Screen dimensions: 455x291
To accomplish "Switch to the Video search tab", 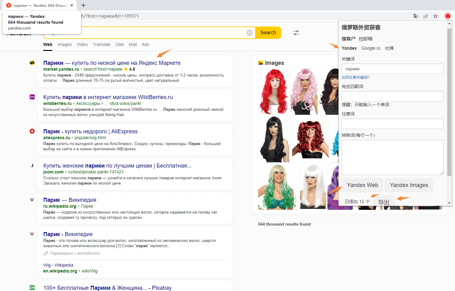I will point(82,44).
